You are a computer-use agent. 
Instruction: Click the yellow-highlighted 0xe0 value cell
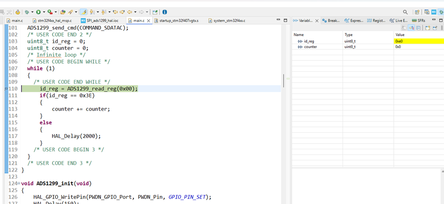coord(418,41)
